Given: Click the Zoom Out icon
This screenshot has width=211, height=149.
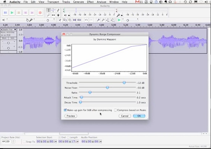Looking at the screenshot, I should click(x=103, y=20).
